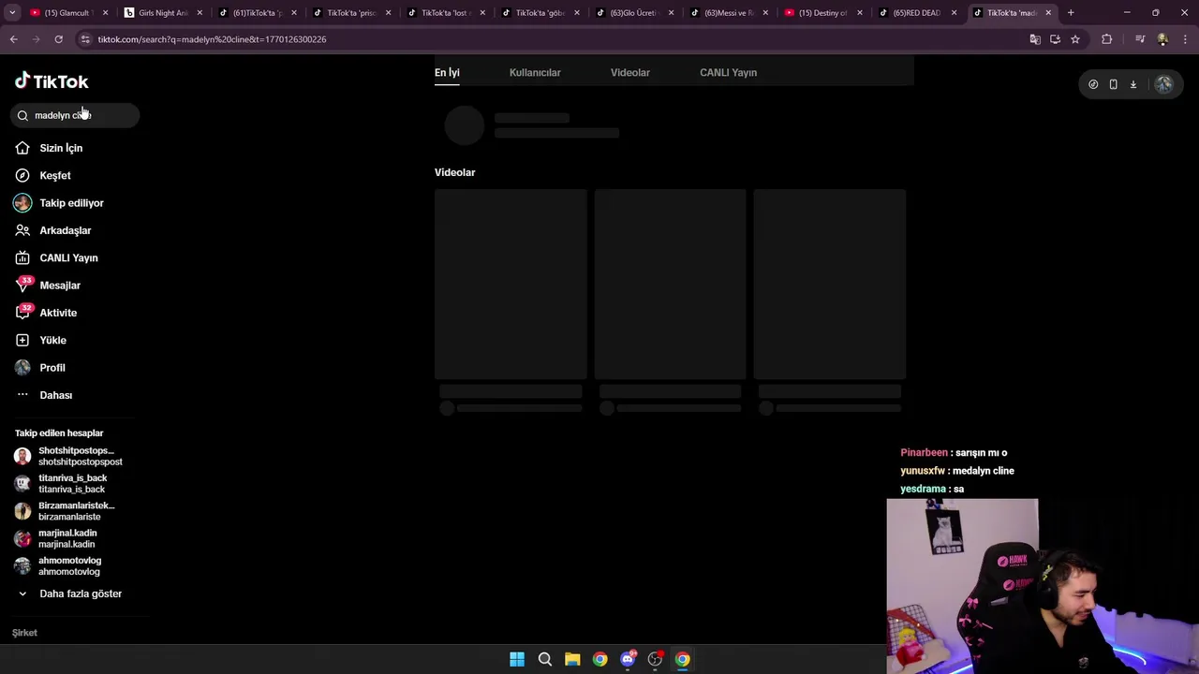Open browser extensions puzzle icon
This screenshot has height=674, width=1199.
1107,39
